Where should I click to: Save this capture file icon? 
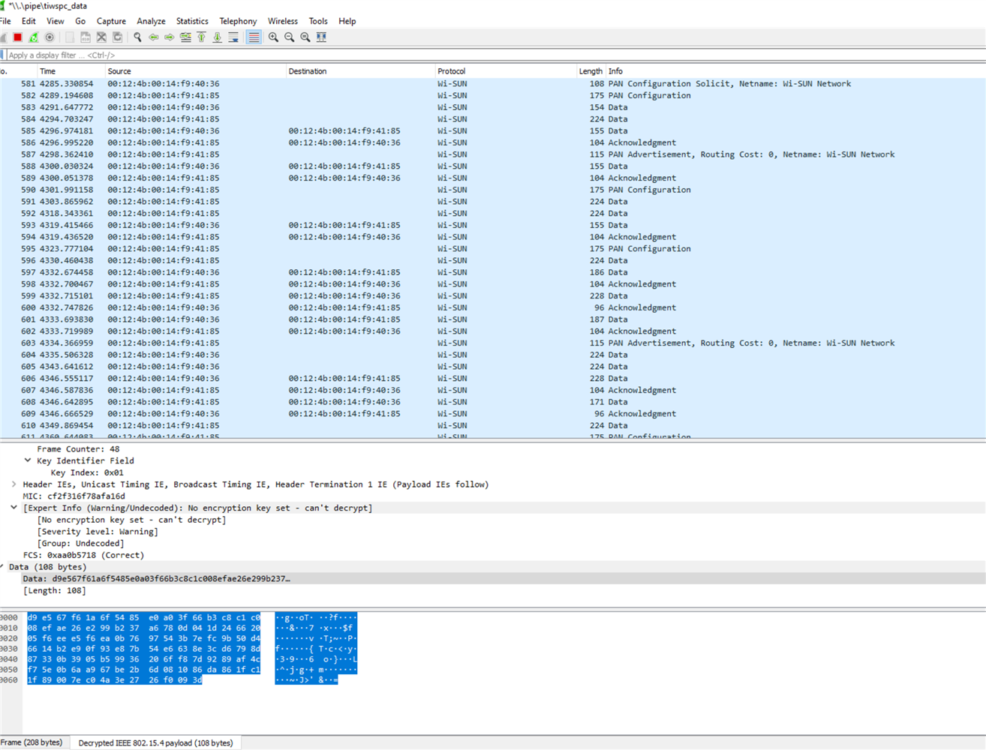tap(86, 37)
